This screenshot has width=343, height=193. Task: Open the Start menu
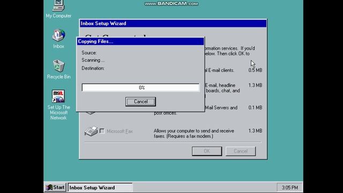point(55,188)
